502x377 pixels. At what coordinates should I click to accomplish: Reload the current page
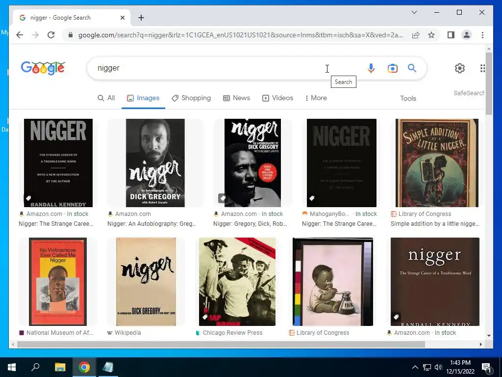(51, 35)
